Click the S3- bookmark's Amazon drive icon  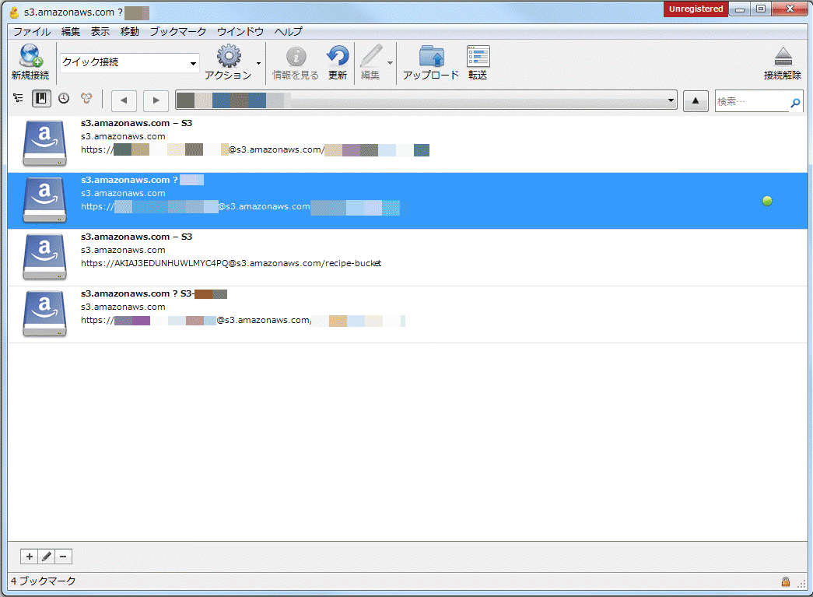[44, 314]
